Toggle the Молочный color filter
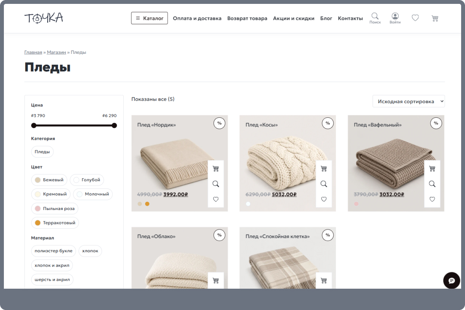465x310 pixels. pos(93,194)
